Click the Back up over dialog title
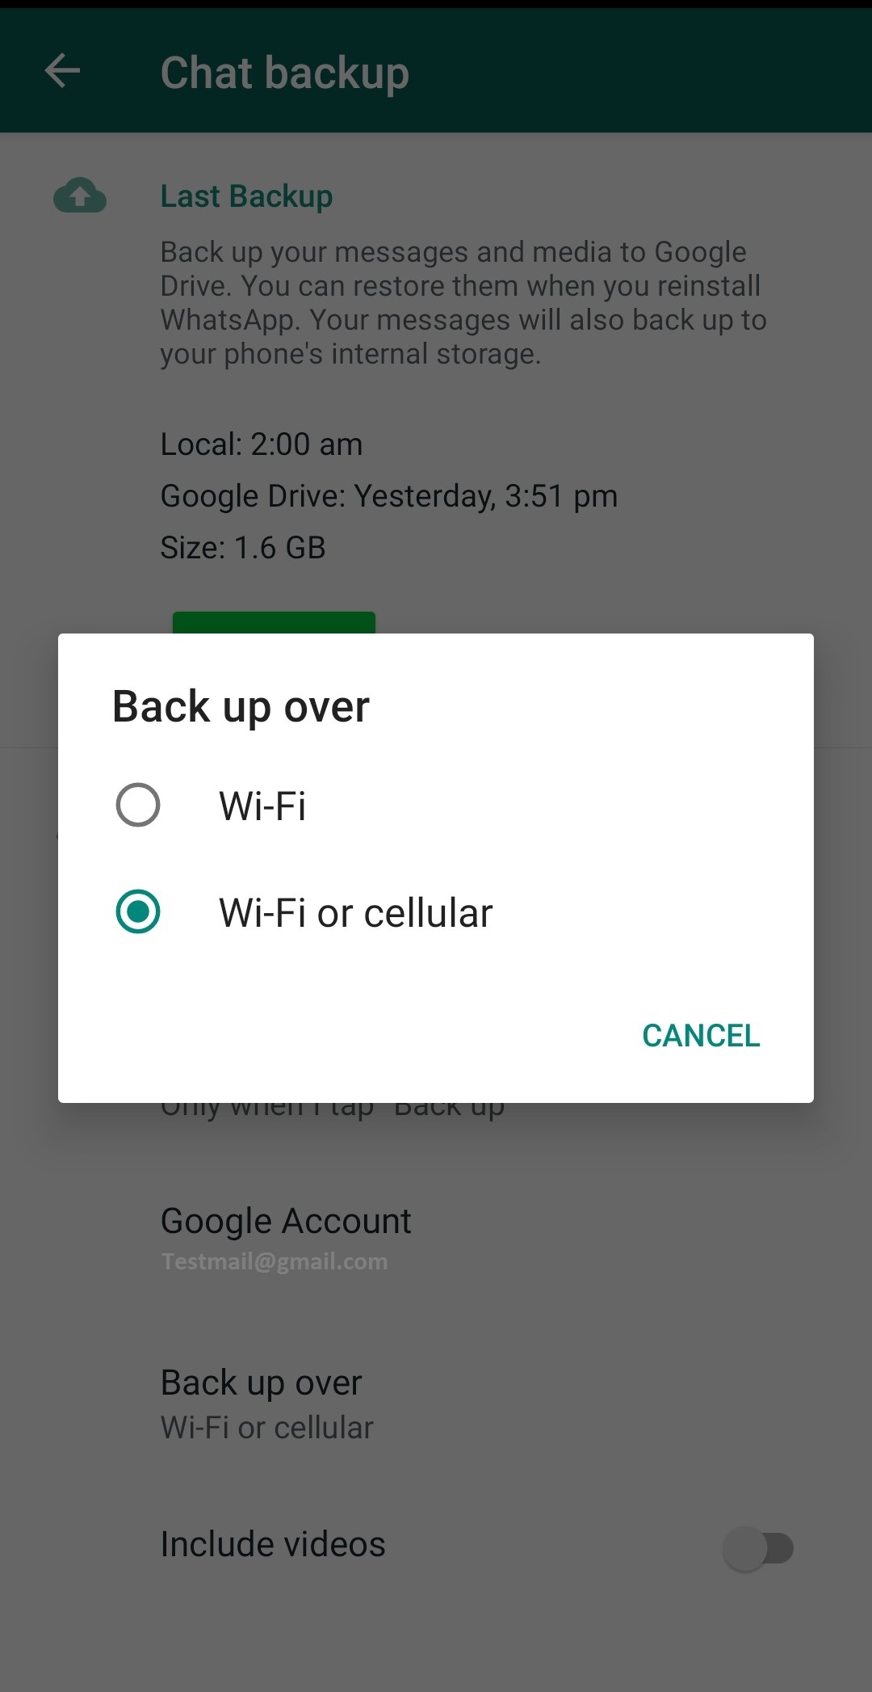The width and height of the screenshot is (872, 1692). point(241,707)
